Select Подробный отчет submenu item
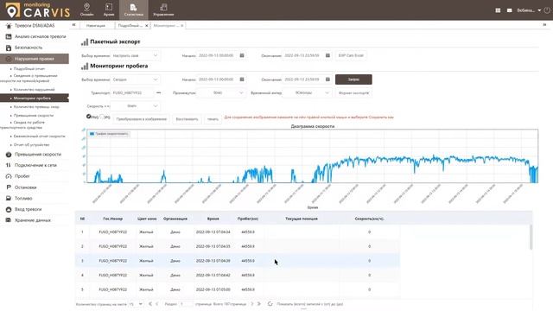Image resolution: width=553 pixels, height=311 pixels. 29,69
